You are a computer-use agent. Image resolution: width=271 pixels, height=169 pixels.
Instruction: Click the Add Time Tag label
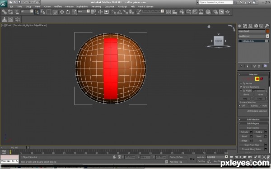tap(176, 162)
